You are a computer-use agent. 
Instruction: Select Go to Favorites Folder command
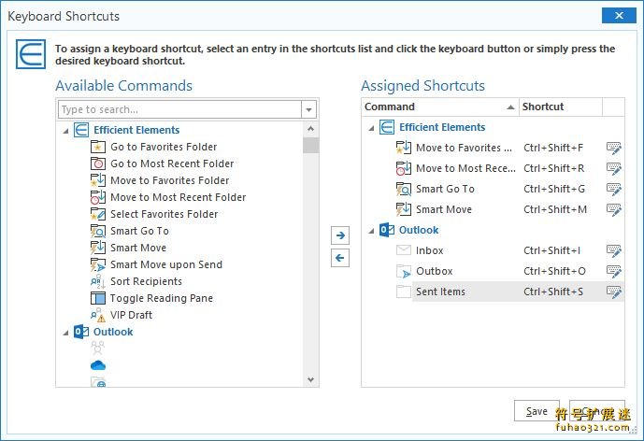tap(164, 147)
